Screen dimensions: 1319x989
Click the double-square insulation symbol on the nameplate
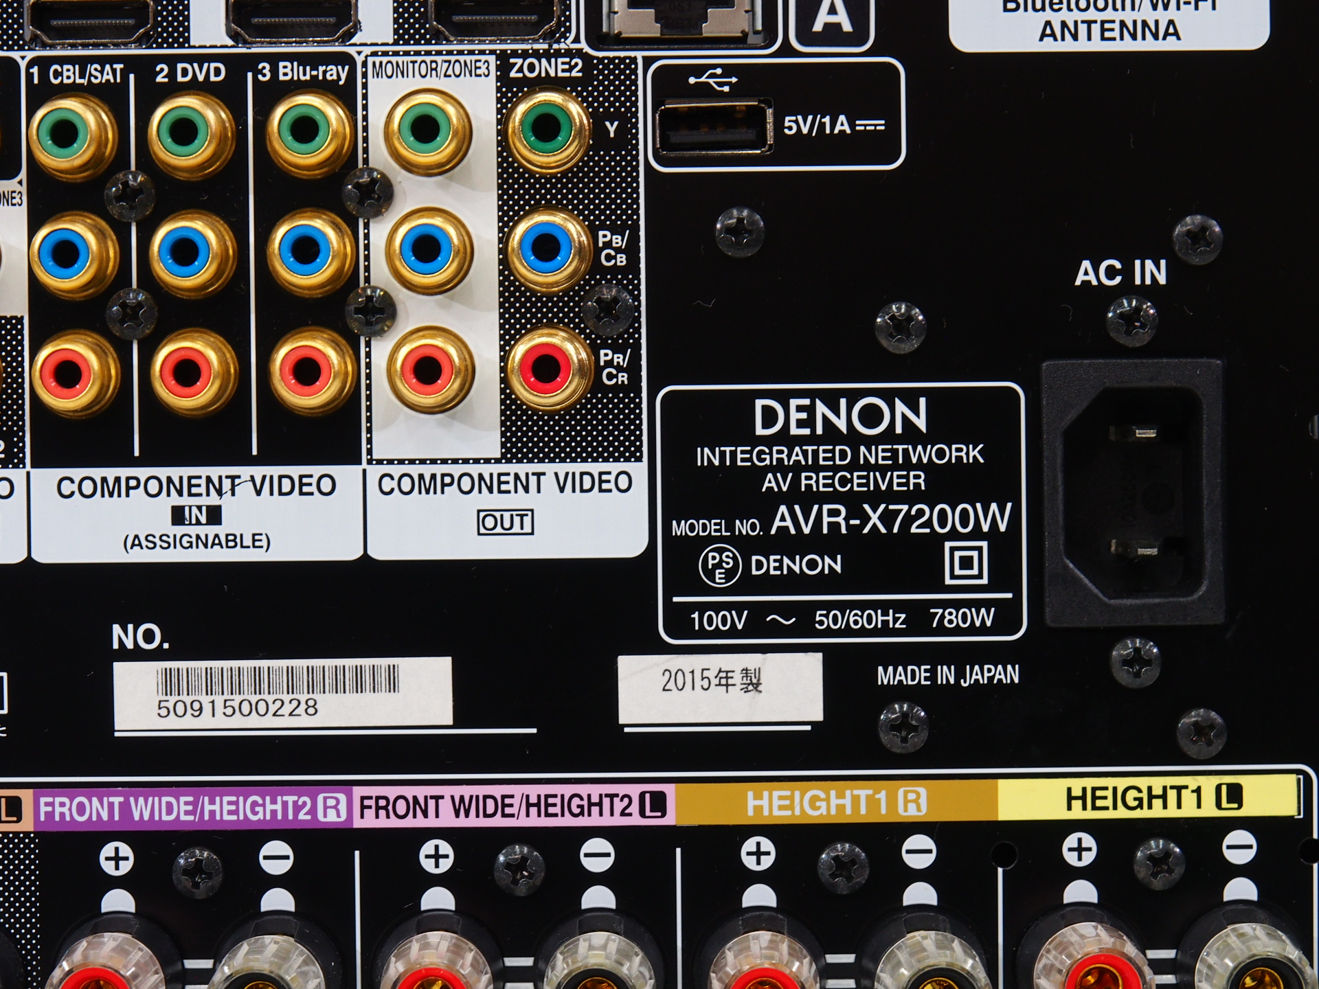click(966, 563)
